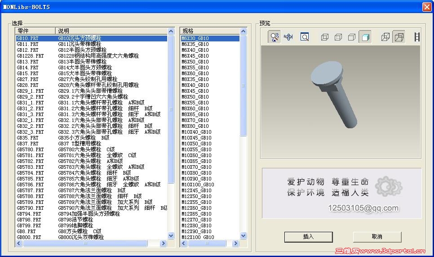This screenshot has width=434, height=257.
Task: Select the GB15.PRT part row
Action: (x=91, y=73)
